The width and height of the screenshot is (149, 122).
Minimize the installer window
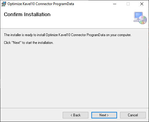115,4
